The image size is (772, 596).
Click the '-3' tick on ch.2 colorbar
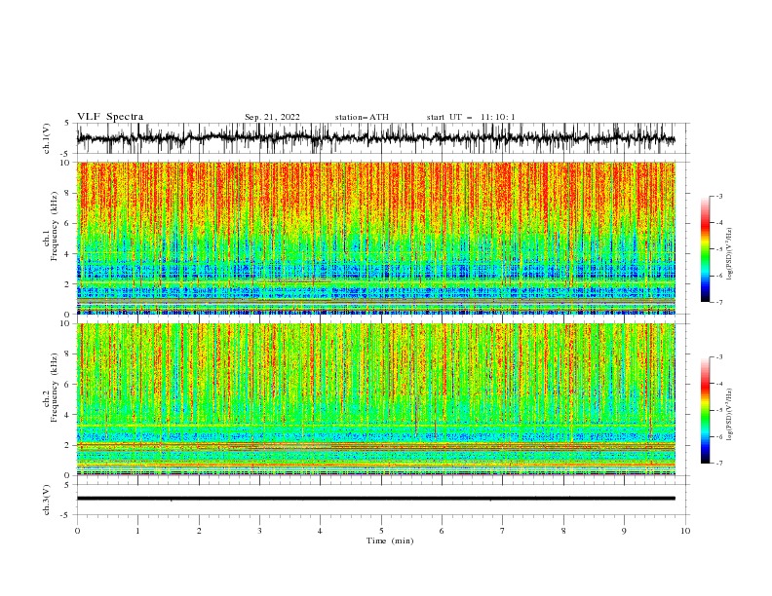(x=718, y=357)
